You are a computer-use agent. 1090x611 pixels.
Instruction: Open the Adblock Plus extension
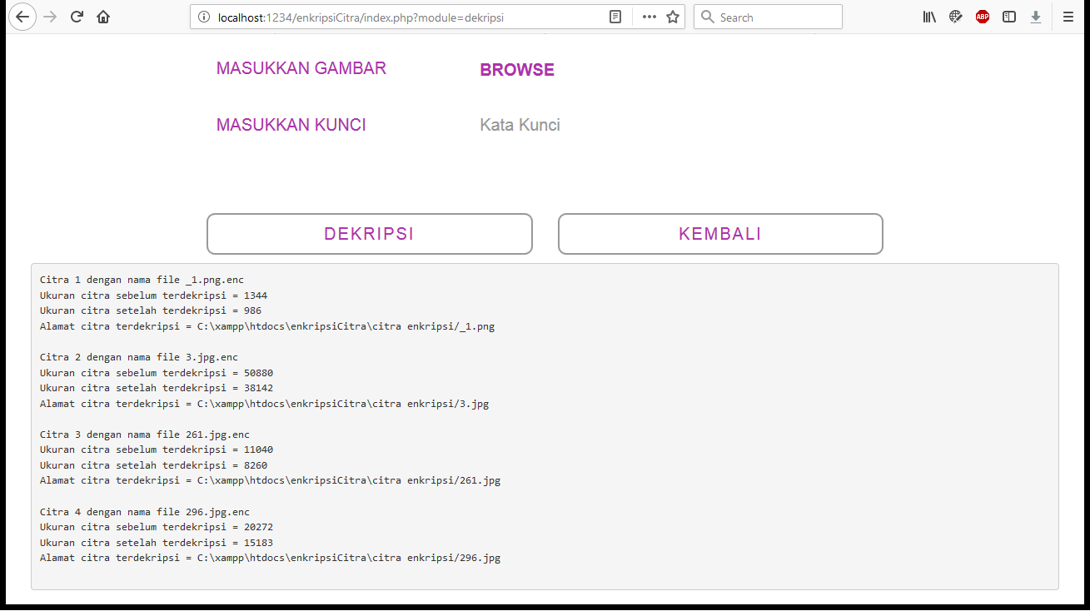983,17
